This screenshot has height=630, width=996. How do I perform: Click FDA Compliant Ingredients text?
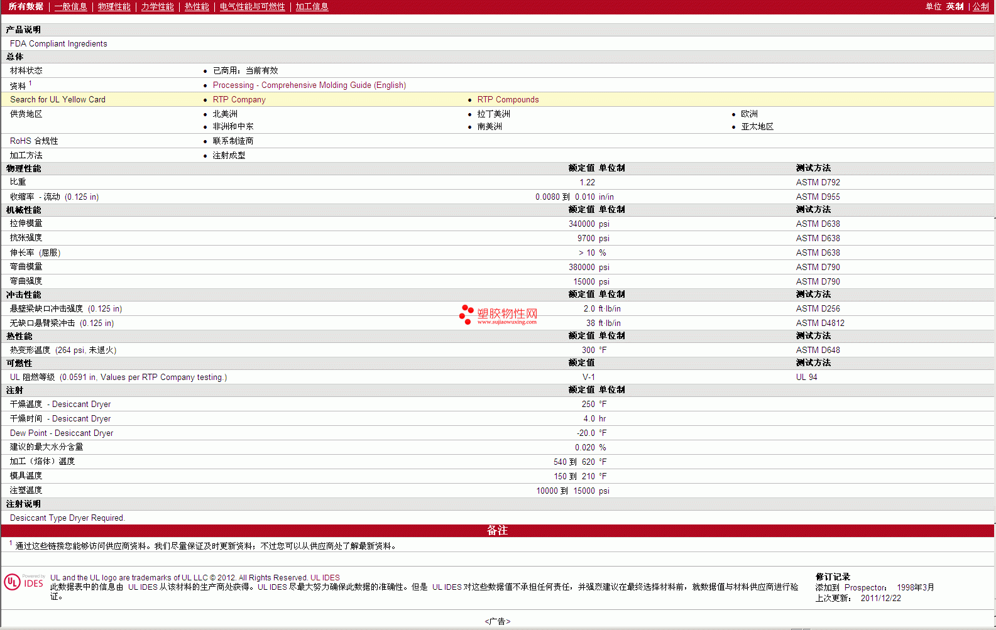tap(58, 44)
